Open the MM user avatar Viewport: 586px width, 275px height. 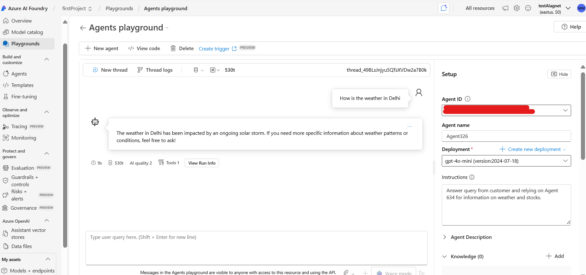581,8
